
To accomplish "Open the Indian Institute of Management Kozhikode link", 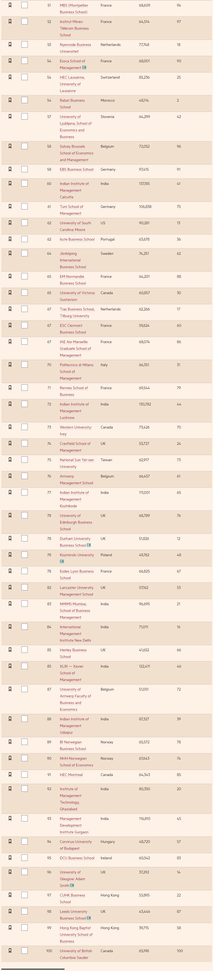I will click(x=74, y=499).
